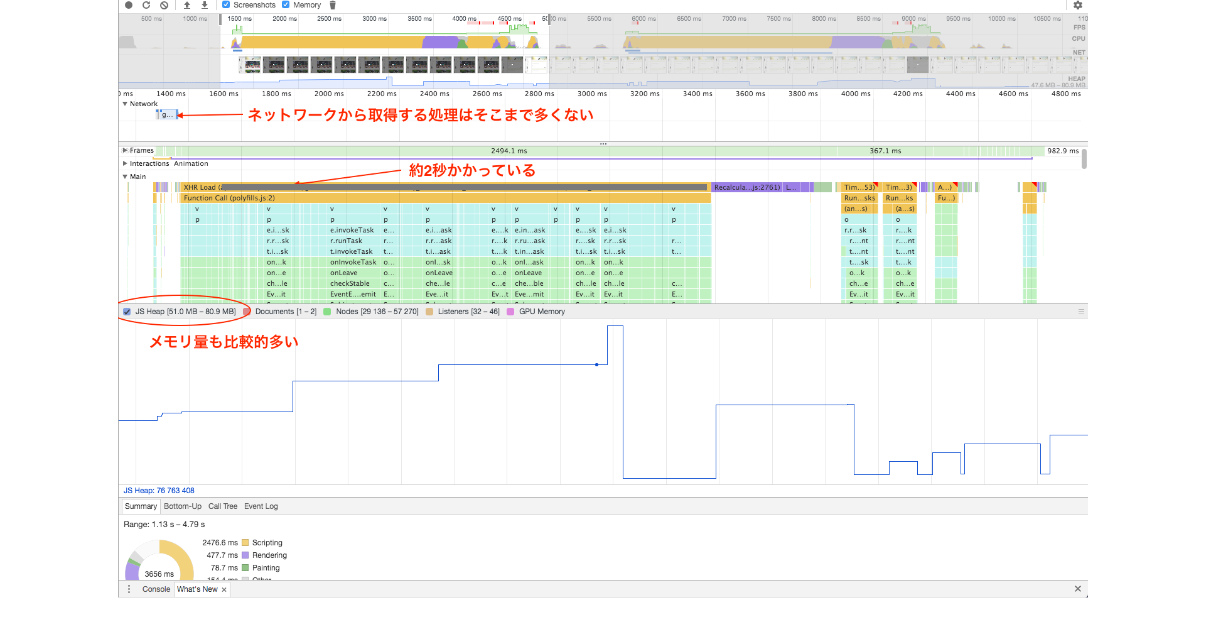Switch to the Summary tab
1206x627 pixels.
tap(141, 506)
